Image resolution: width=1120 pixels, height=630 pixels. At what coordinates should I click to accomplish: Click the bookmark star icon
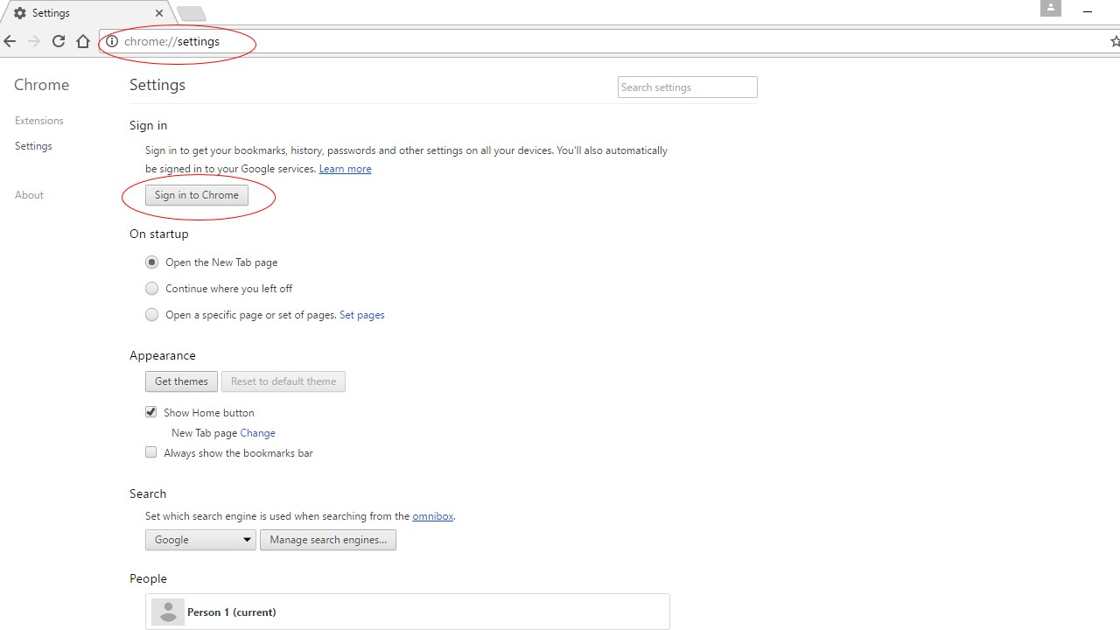pyautogui.click(x=1115, y=41)
